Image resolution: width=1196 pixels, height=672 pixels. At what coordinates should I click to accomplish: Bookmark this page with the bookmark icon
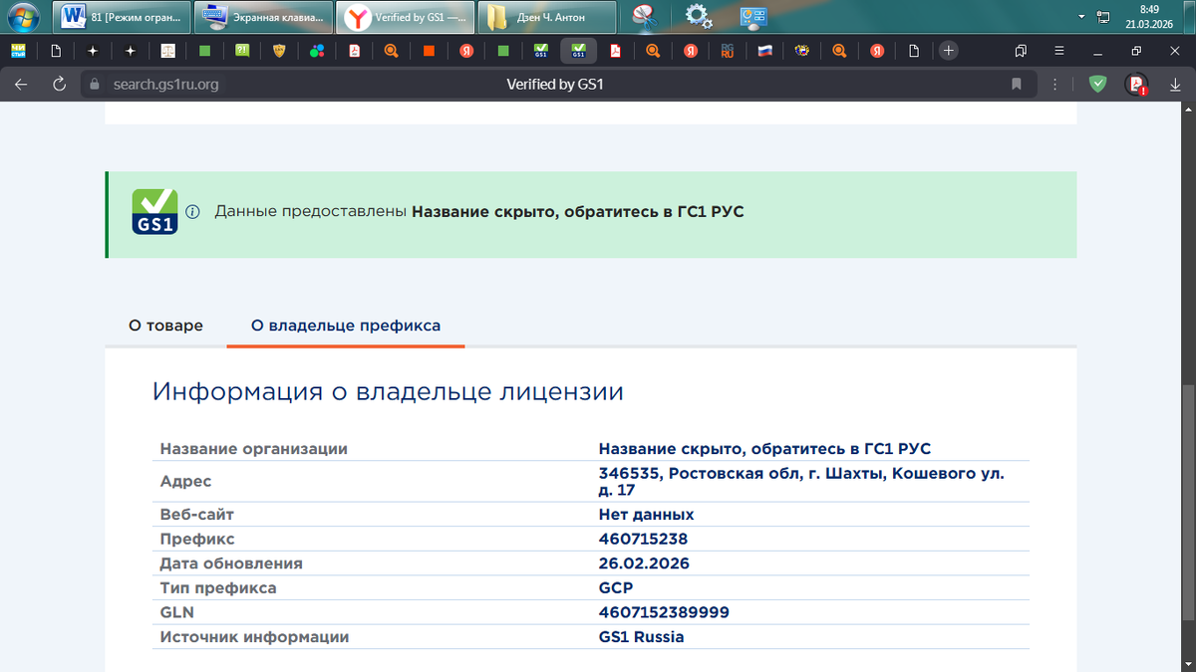pos(1017,85)
